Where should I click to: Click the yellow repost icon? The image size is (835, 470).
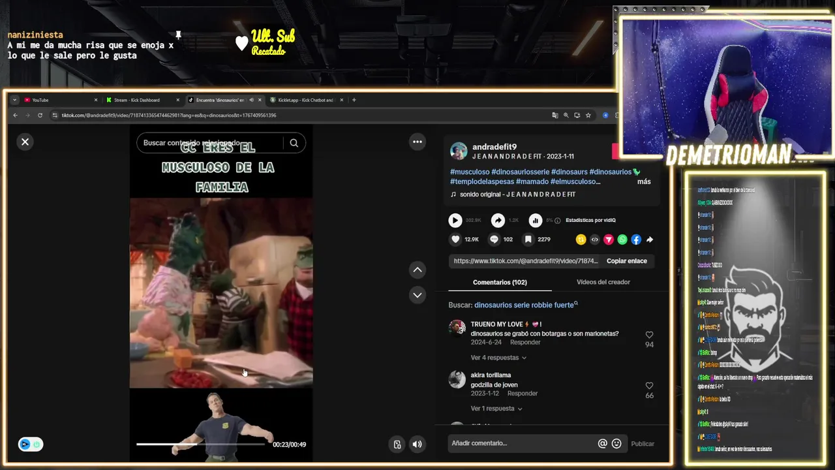[x=581, y=240]
